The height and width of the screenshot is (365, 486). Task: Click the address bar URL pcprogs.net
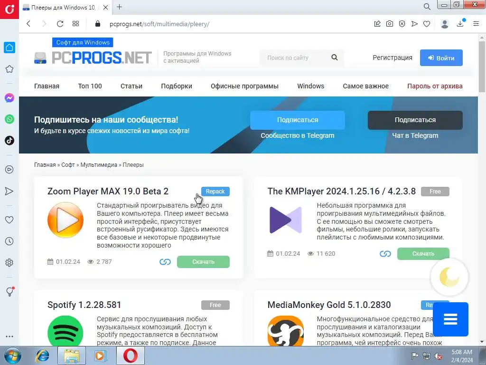[159, 24]
